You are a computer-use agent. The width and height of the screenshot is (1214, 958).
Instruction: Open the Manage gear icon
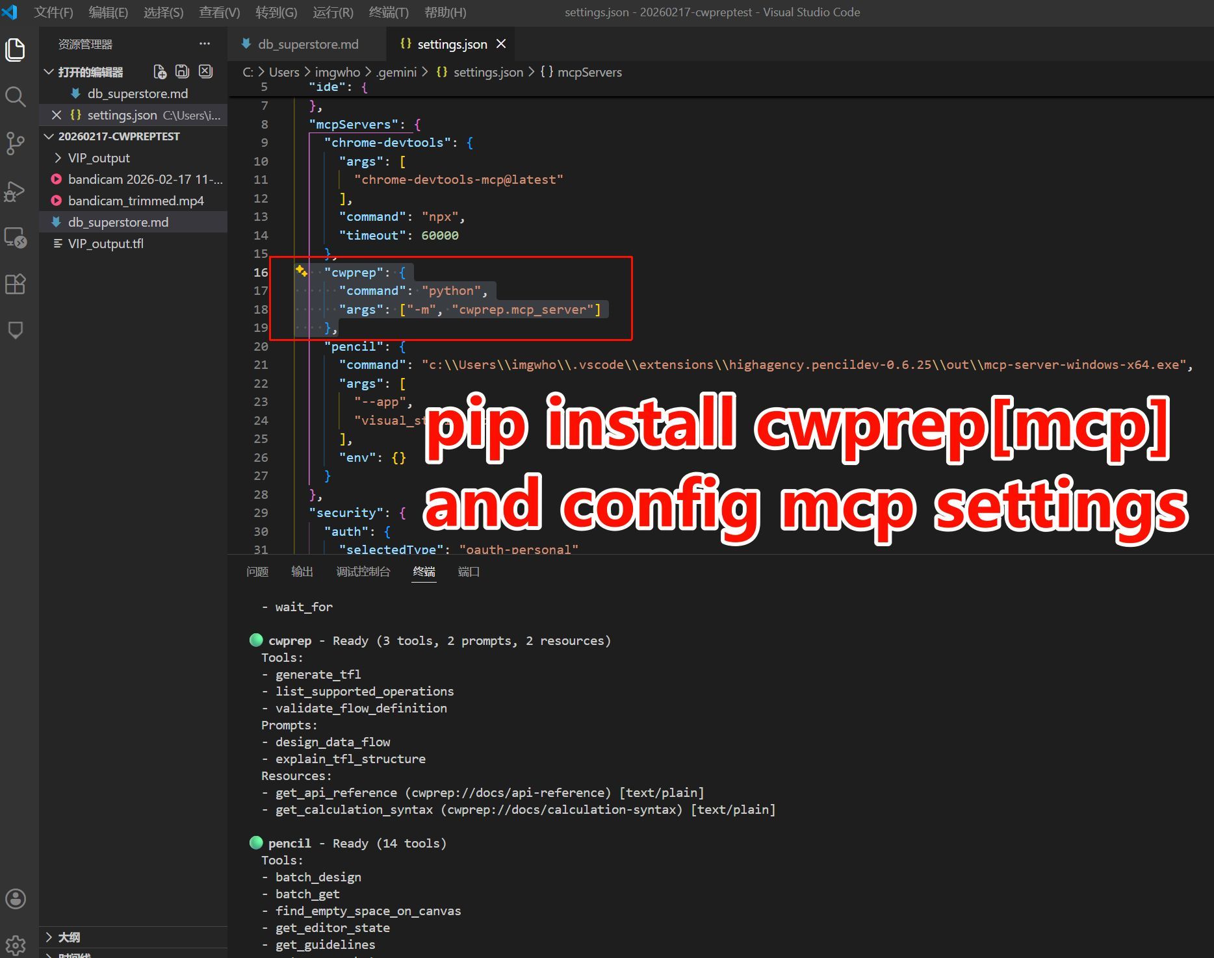[16, 944]
